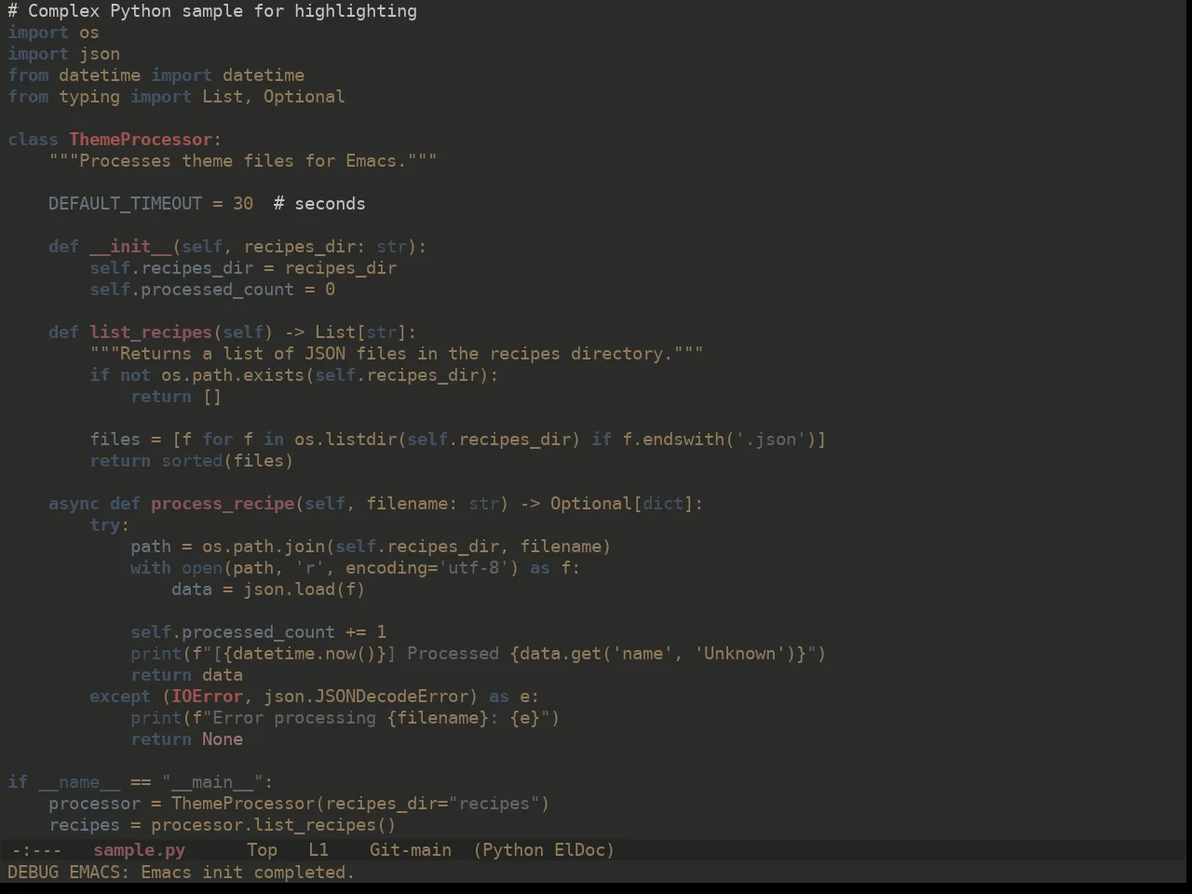Click the __init__ method name
1192x894 pixels.
pyautogui.click(x=130, y=247)
